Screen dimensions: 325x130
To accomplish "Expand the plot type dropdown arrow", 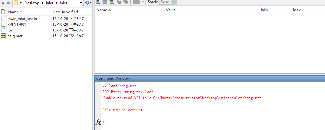I will [143, 2].
